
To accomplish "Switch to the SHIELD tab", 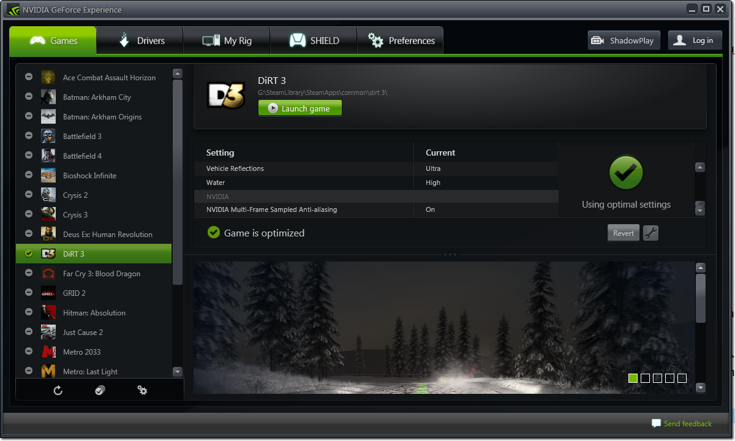I will click(314, 40).
